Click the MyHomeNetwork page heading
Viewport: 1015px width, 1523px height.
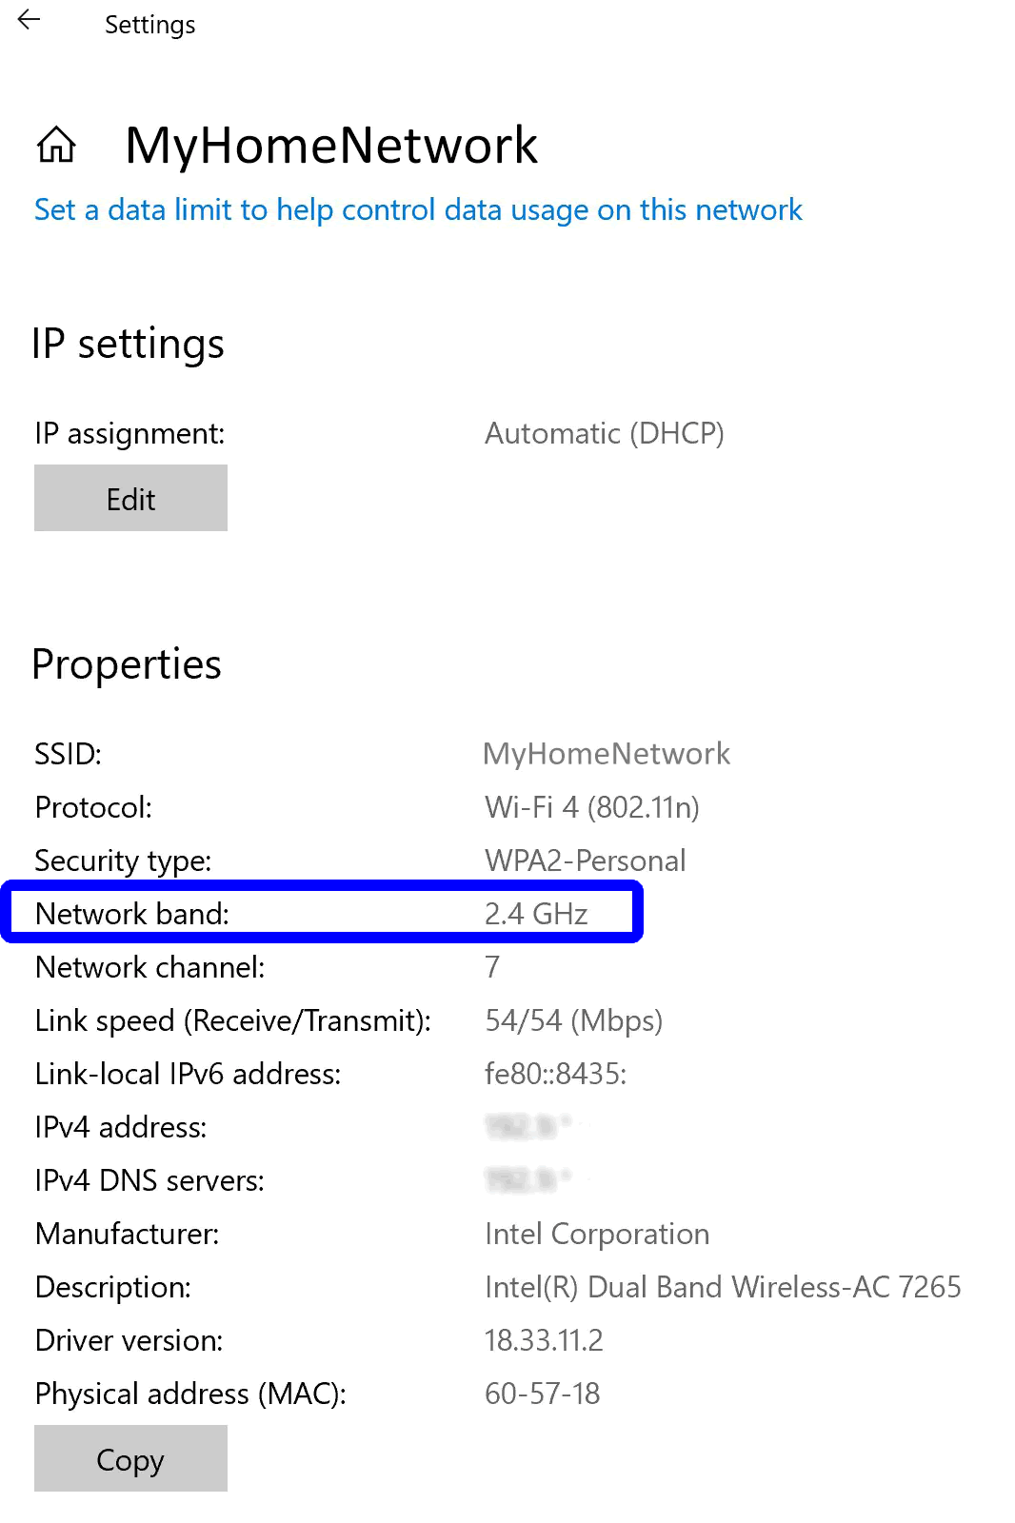(331, 145)
